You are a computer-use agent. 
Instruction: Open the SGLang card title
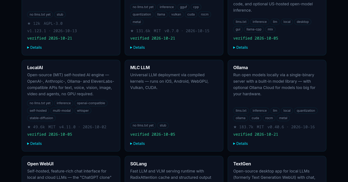coord(138,164)
